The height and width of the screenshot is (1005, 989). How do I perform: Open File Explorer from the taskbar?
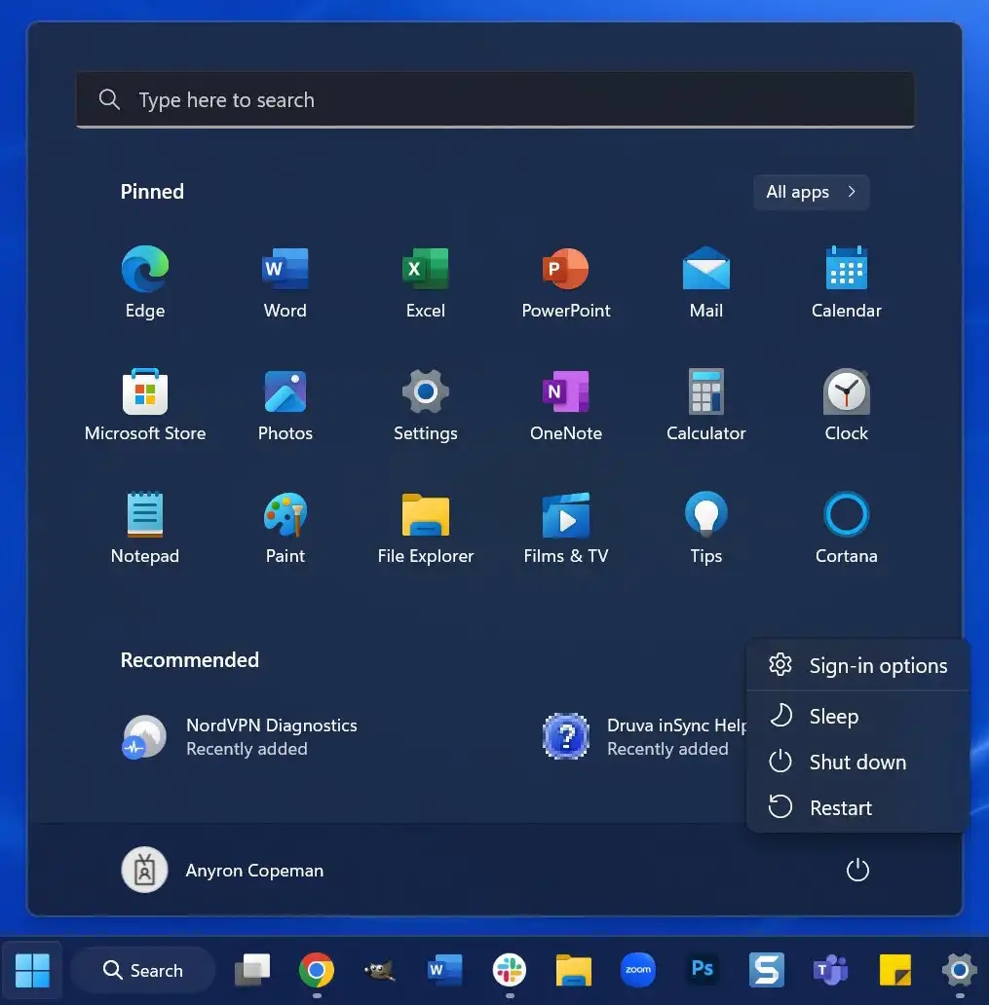[573, 970]
